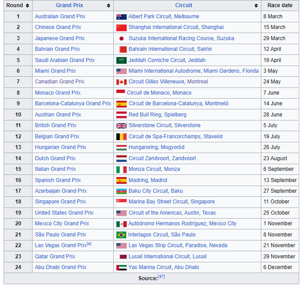Open the Silverstone Circuit link
This screenshot has width=301, height=286.
coord(150,125)
